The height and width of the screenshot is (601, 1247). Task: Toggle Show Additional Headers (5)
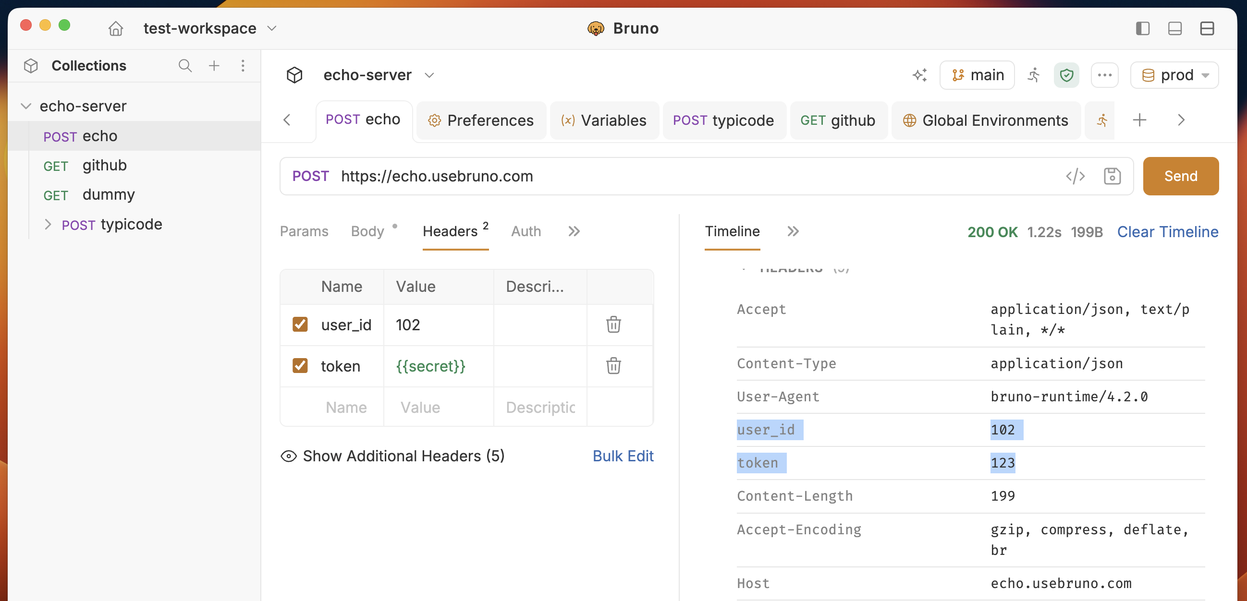392,456
